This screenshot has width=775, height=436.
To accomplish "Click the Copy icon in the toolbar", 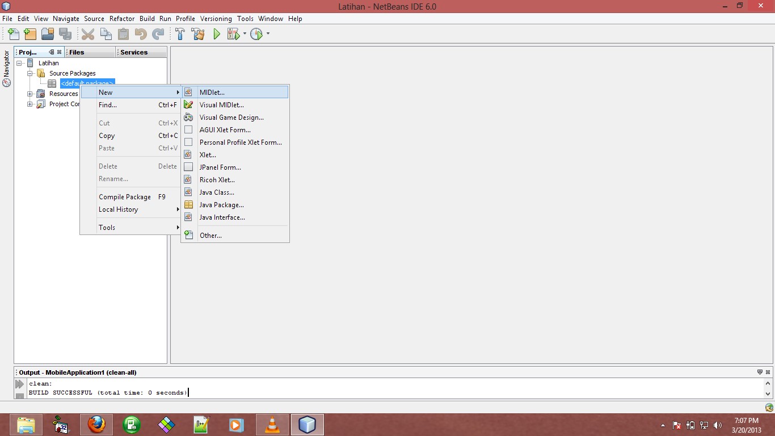I will [x=106, y=34].
